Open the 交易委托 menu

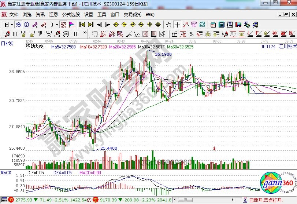point(132,15)
